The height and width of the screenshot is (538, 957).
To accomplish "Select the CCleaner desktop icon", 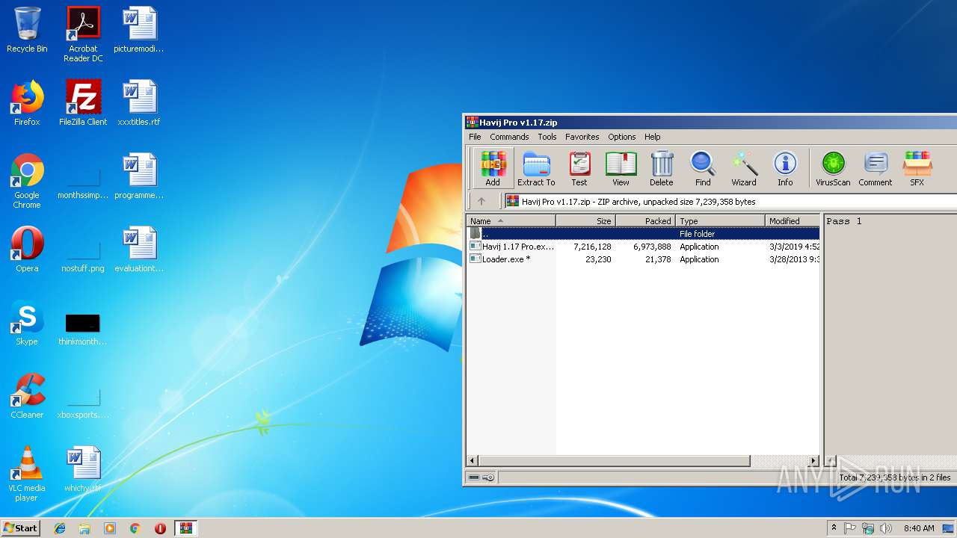I will pos(27,396).
